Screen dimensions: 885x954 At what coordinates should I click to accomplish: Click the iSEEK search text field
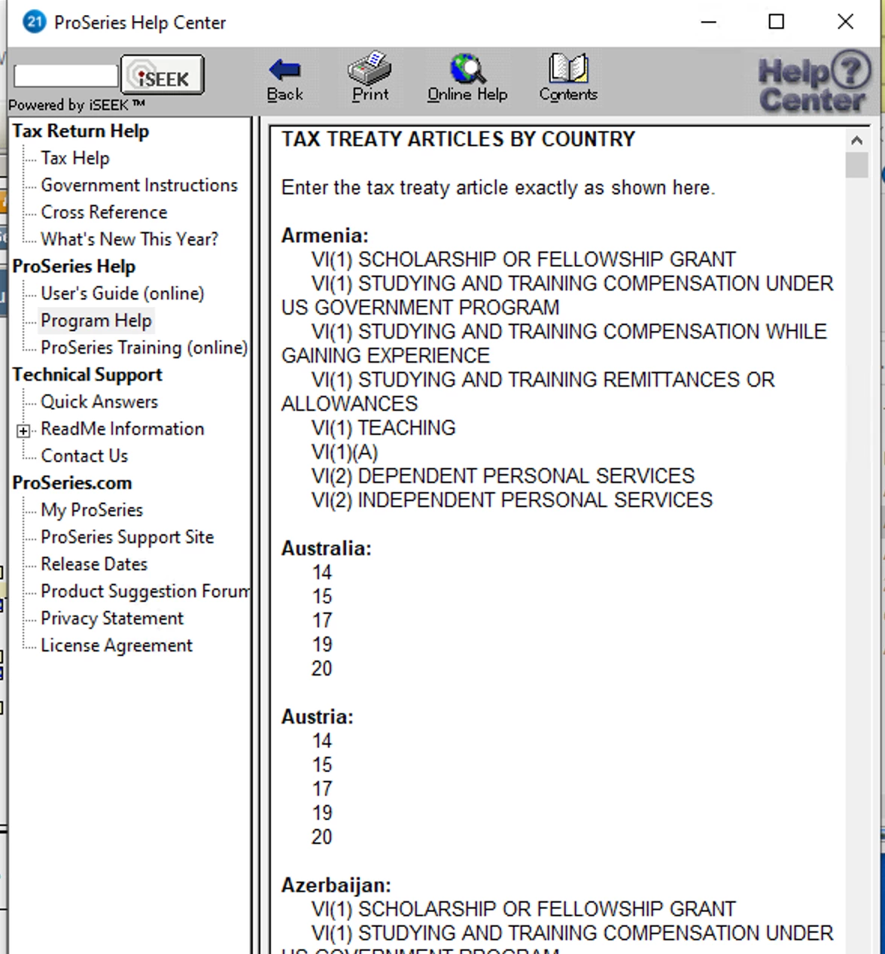(66, 75)
